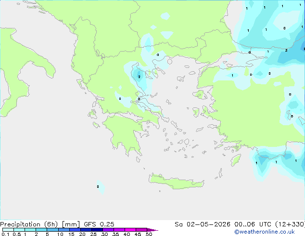Image resolution: width=305 pixels, height=236 pixels.
Task: Click the '15' legend scale value
Action: point(71,234)
